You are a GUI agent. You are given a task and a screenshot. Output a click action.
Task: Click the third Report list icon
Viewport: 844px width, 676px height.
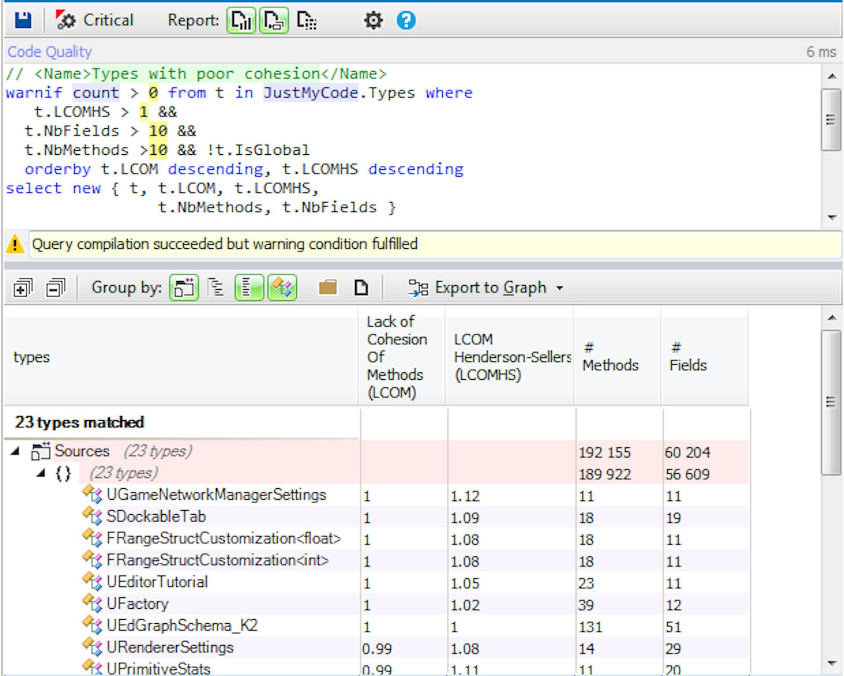coord(306,20)
